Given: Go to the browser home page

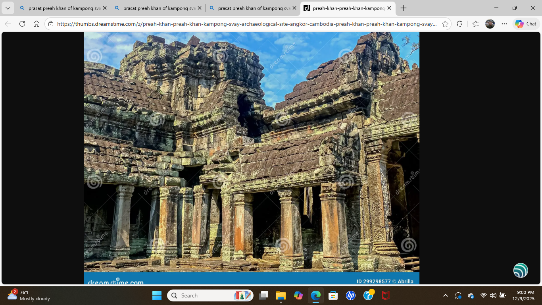Looking at the screenshot, I should 37,24.
